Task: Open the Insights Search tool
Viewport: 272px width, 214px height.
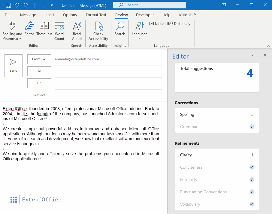Action: (x=120, y=29)
